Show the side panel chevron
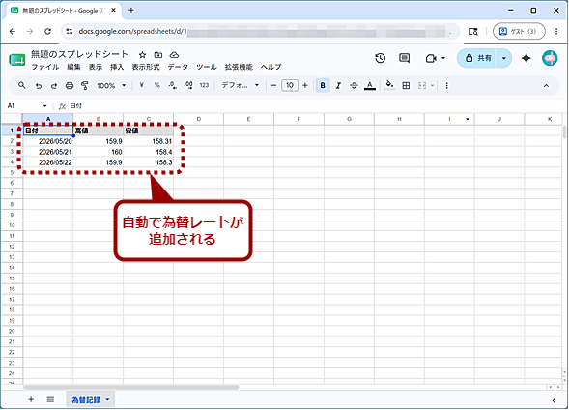The width and height of the screenshot is (569, 410). (554, 400)
